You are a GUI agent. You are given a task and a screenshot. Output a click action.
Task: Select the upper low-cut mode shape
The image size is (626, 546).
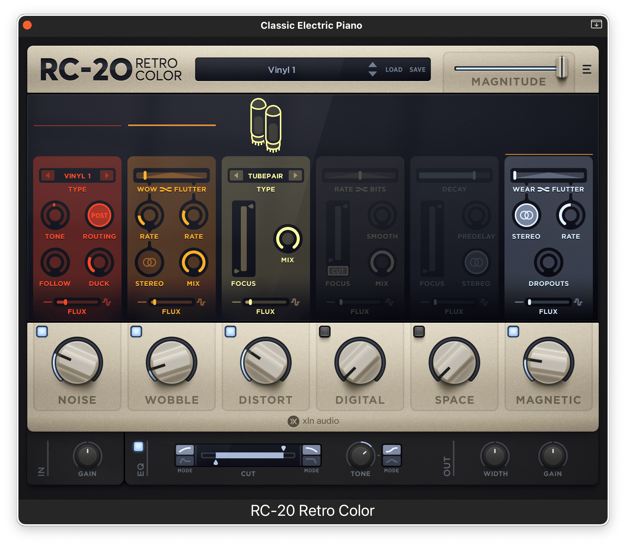185,450
